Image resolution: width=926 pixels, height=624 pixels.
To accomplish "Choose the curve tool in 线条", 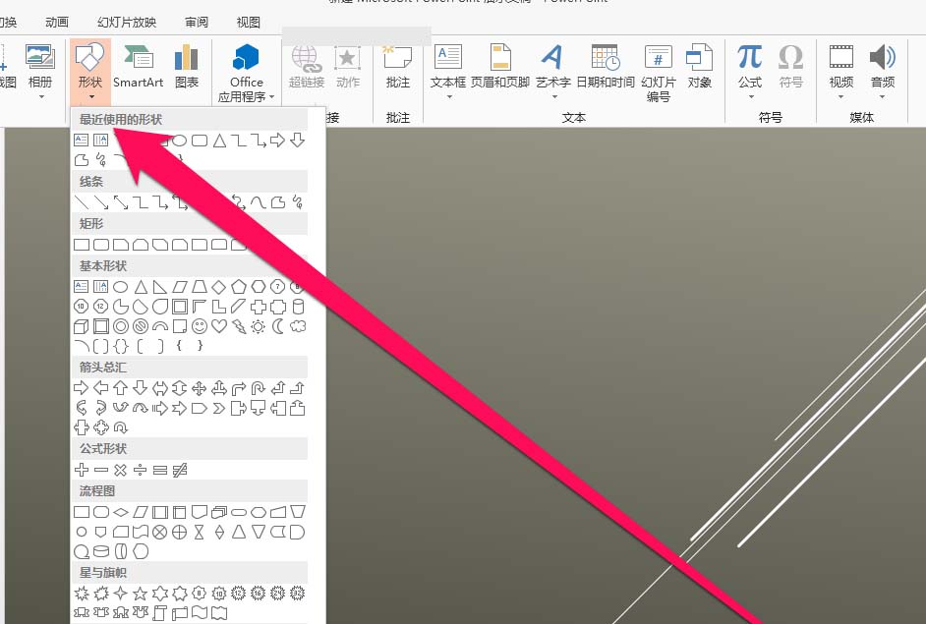I will click(259, 202).
